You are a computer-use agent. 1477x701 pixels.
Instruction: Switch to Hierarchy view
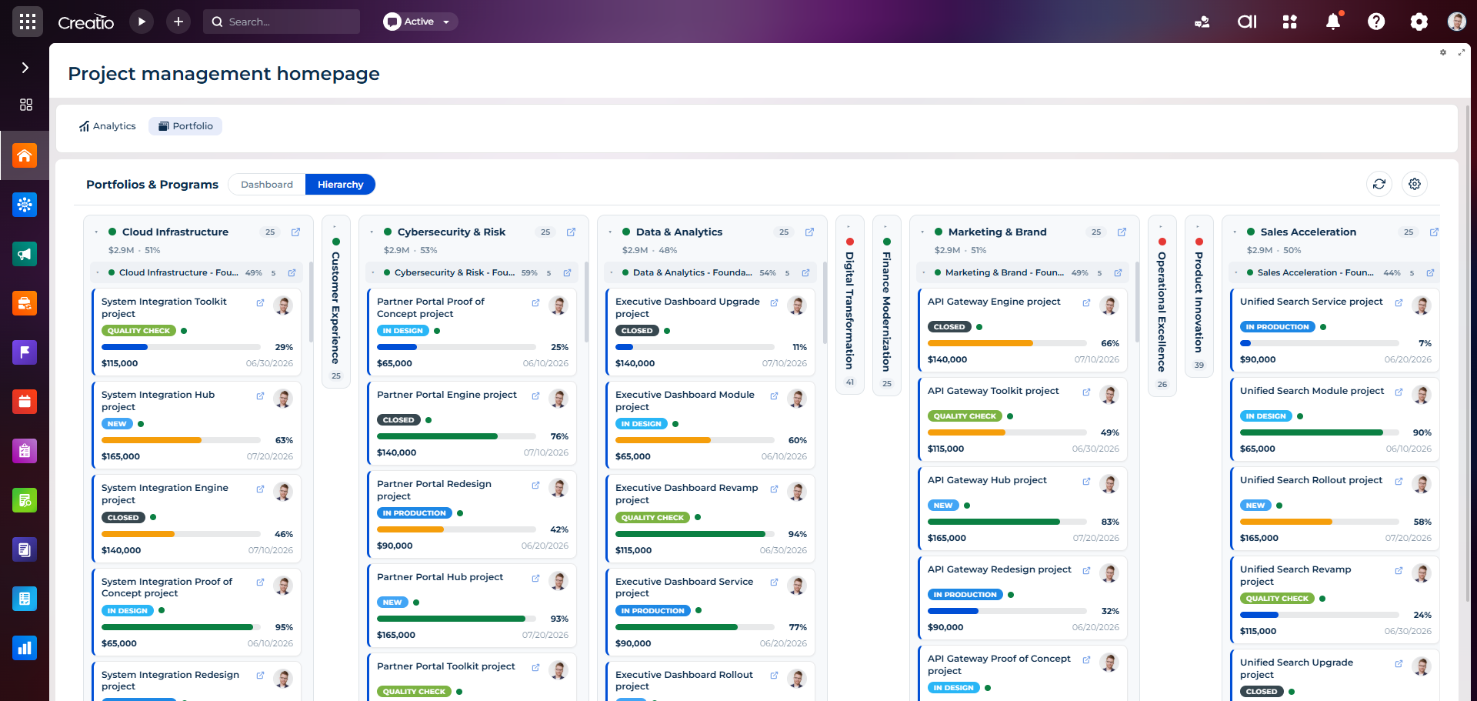(340, 185)
